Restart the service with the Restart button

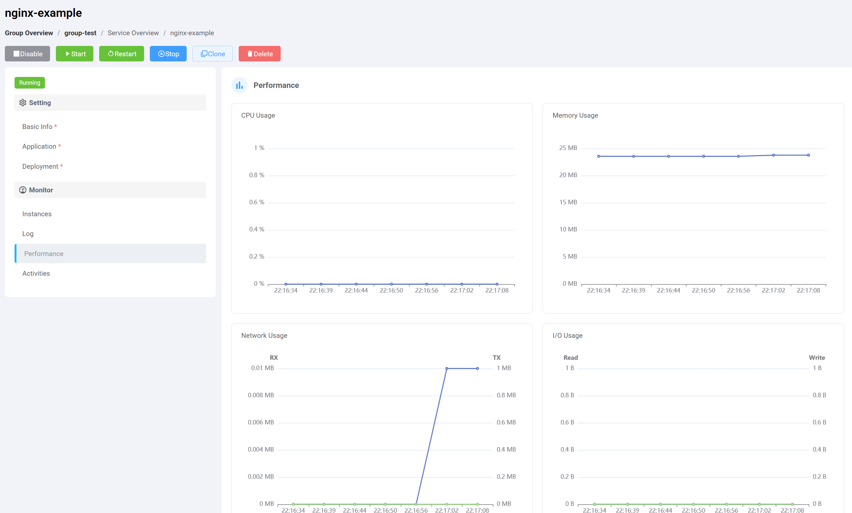121,54
